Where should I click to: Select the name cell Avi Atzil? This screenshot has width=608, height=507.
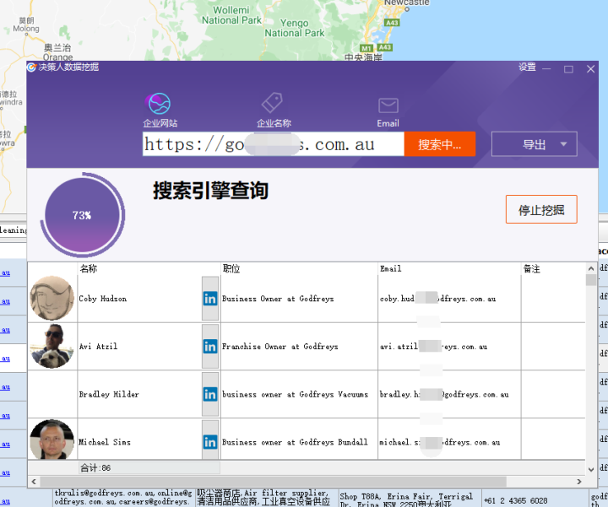(x=98, y=347)
